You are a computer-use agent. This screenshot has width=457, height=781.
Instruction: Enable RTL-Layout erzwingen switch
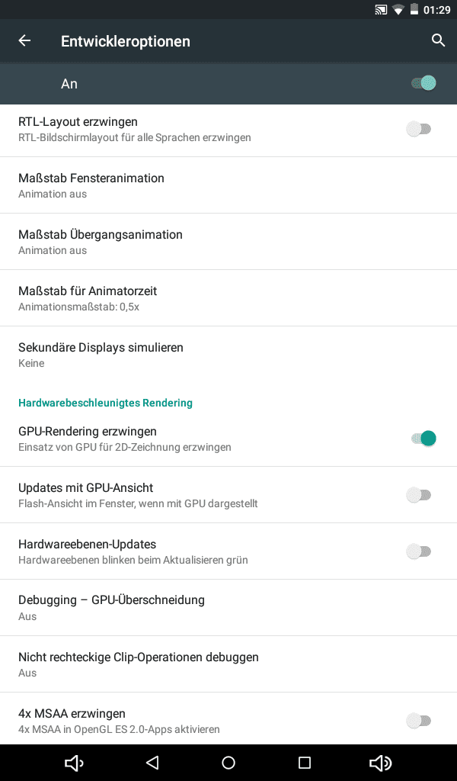point(419,129)
